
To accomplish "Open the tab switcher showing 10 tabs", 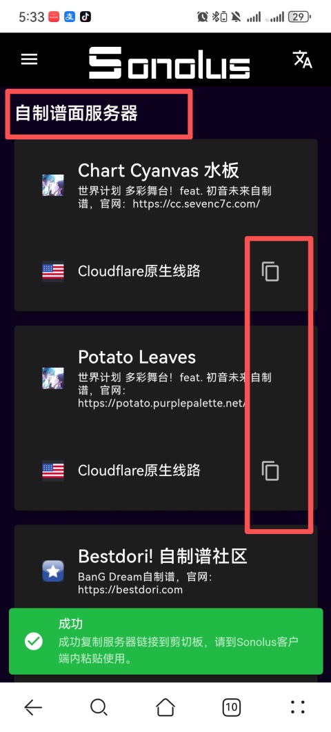I will point(232,707).
